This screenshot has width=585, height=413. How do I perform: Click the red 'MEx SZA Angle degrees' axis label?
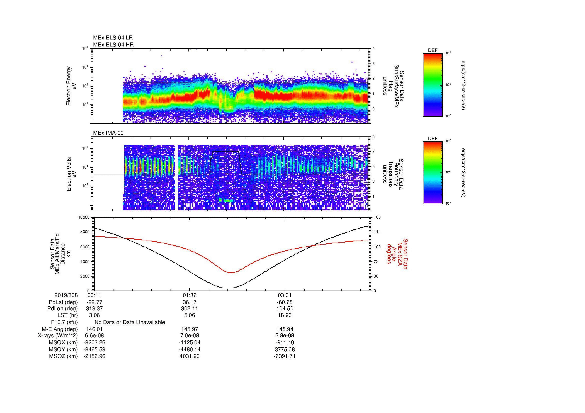pos(397,254)
